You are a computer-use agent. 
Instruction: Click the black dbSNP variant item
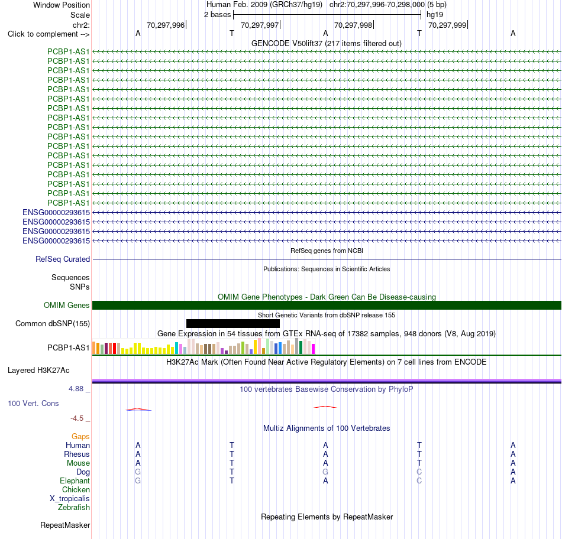click(233, 323)
